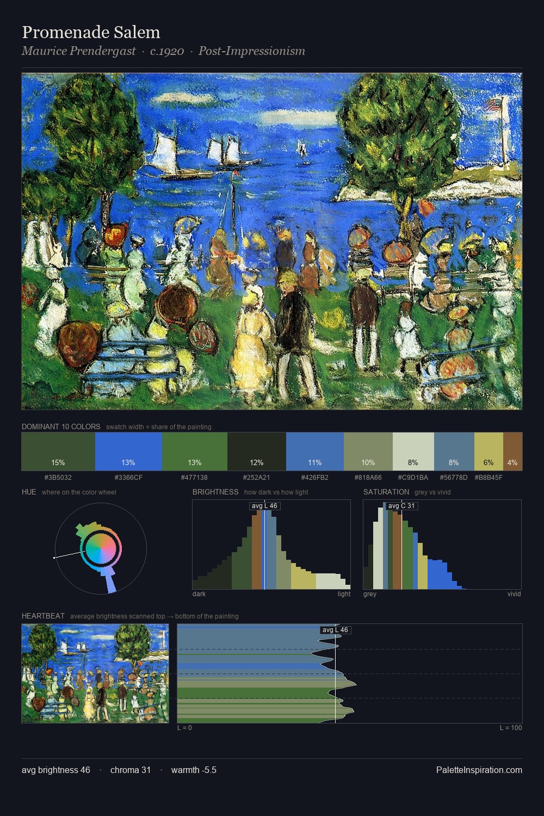
Task: Click hex code text '#818A66'
Action: pos(368,478)
